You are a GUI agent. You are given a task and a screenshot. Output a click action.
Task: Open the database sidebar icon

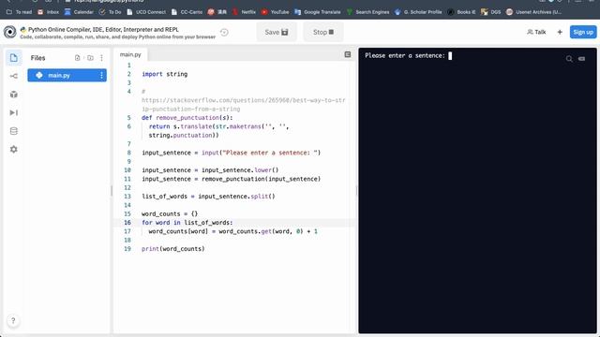coord(14,131)
